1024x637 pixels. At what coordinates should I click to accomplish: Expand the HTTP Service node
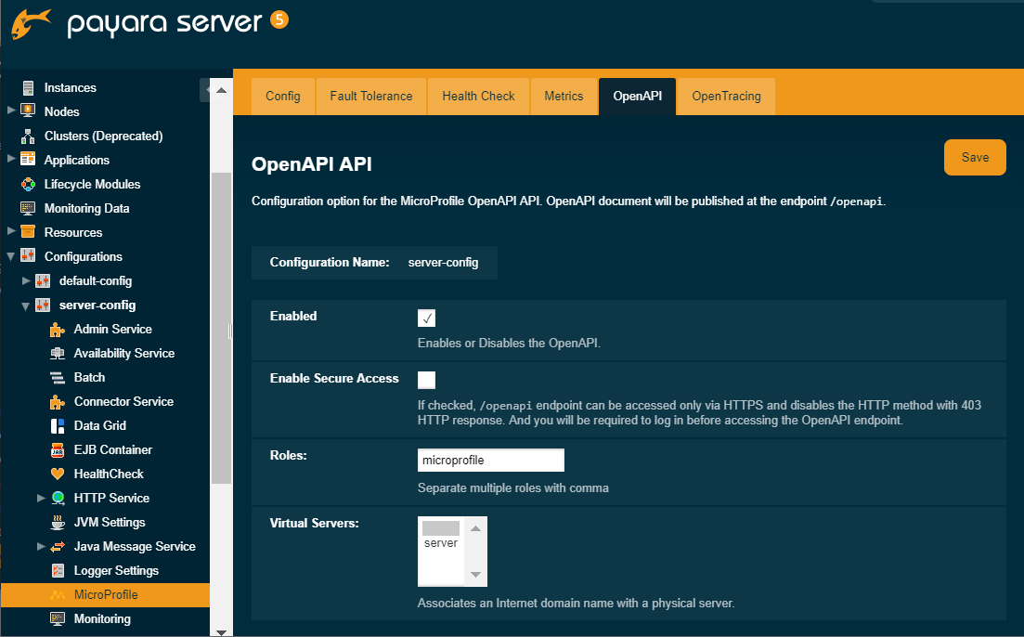(41, 498)
